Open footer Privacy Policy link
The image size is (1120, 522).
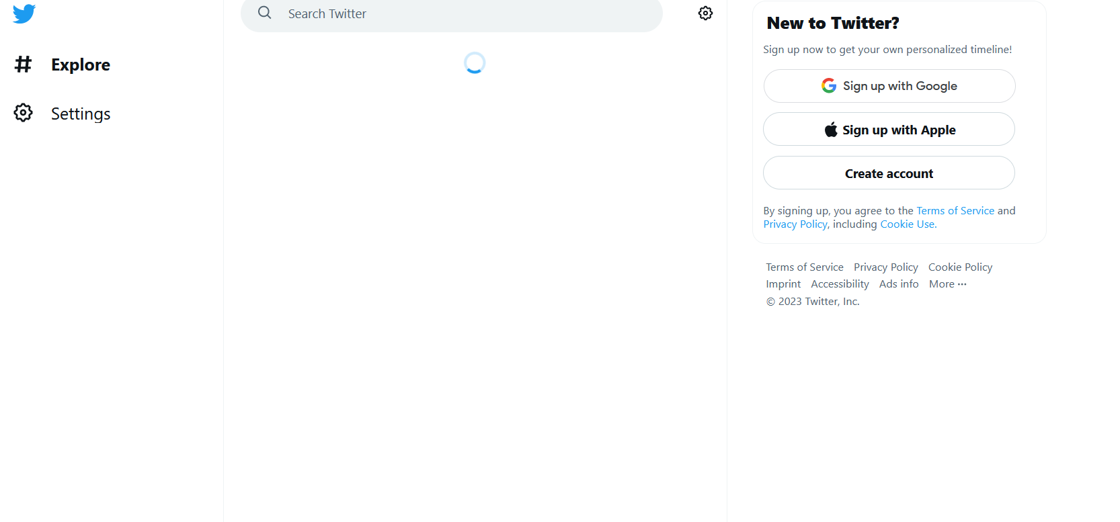886,267
